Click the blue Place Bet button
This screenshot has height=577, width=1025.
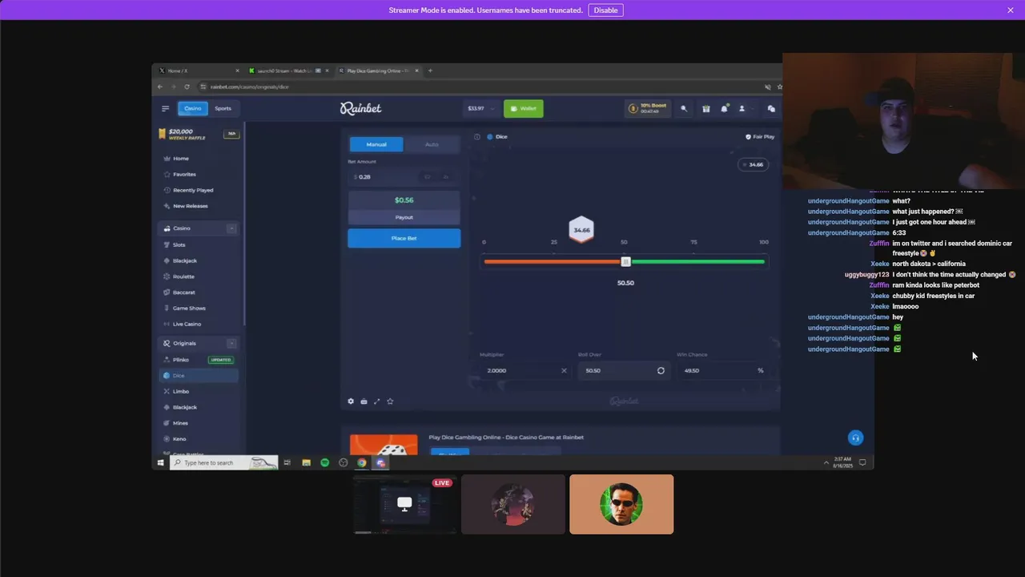coord(404,238)
